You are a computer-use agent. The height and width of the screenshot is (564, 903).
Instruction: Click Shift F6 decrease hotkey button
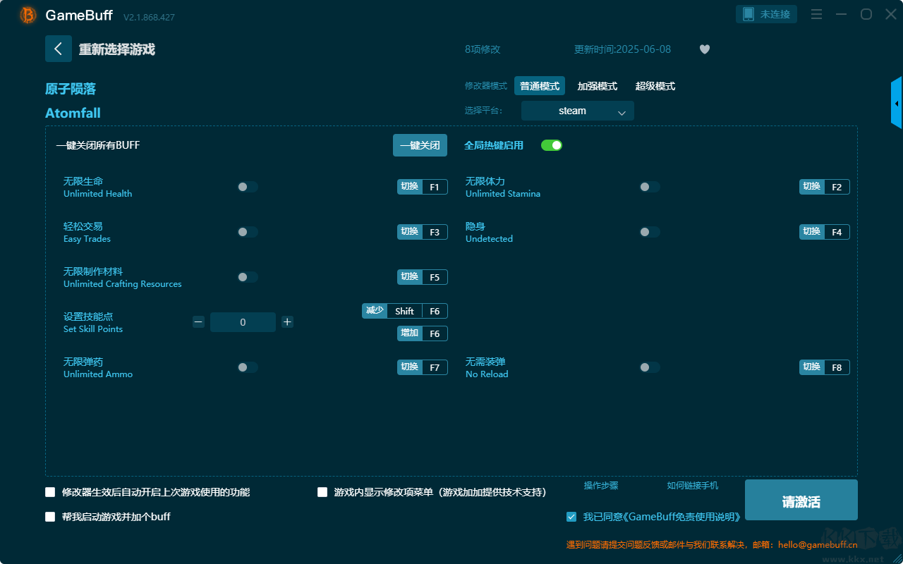pos(405,311)
